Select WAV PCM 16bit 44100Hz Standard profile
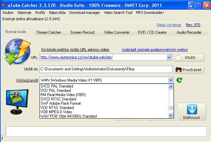Screen dimensions: 211x142 (x=104, y=116)
